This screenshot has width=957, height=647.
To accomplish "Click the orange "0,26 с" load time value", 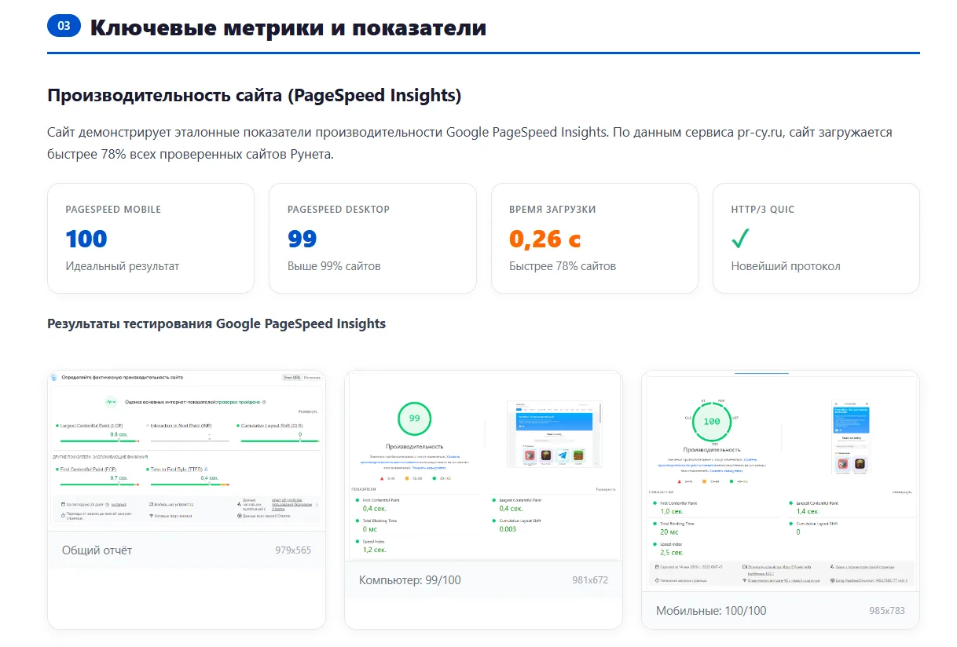I will coord(544,239).
